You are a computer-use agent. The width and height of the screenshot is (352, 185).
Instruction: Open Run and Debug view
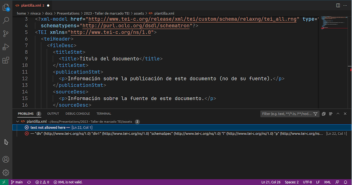click(6, 47)
